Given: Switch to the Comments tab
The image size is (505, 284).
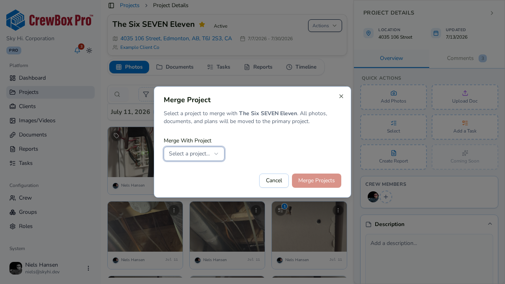Looking at the screenshot, I should pyautogui.click(x=467, y=58).
